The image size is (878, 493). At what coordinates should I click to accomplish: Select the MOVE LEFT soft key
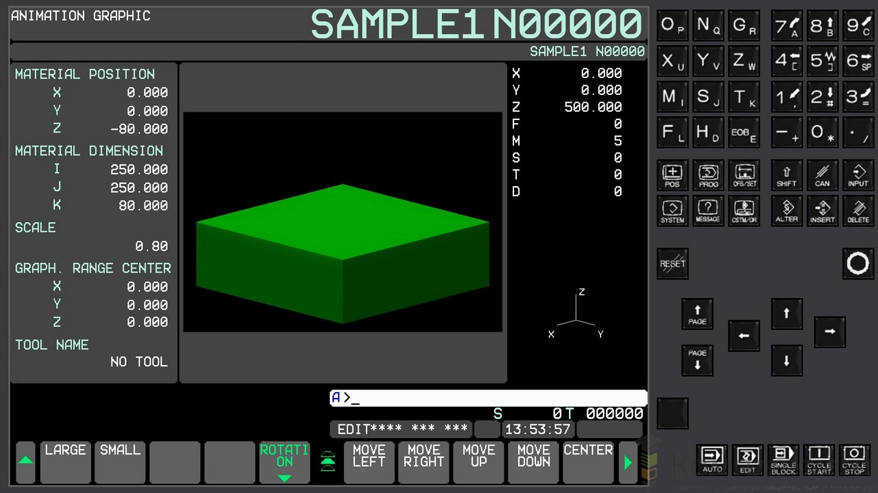369,462
